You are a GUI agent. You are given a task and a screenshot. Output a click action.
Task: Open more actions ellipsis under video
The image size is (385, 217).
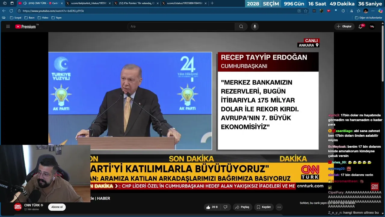click(x=279, y=207)
